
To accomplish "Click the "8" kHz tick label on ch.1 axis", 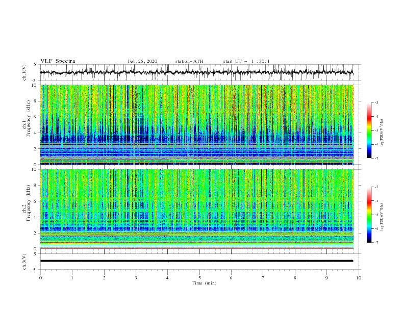I will click(36, 101).
